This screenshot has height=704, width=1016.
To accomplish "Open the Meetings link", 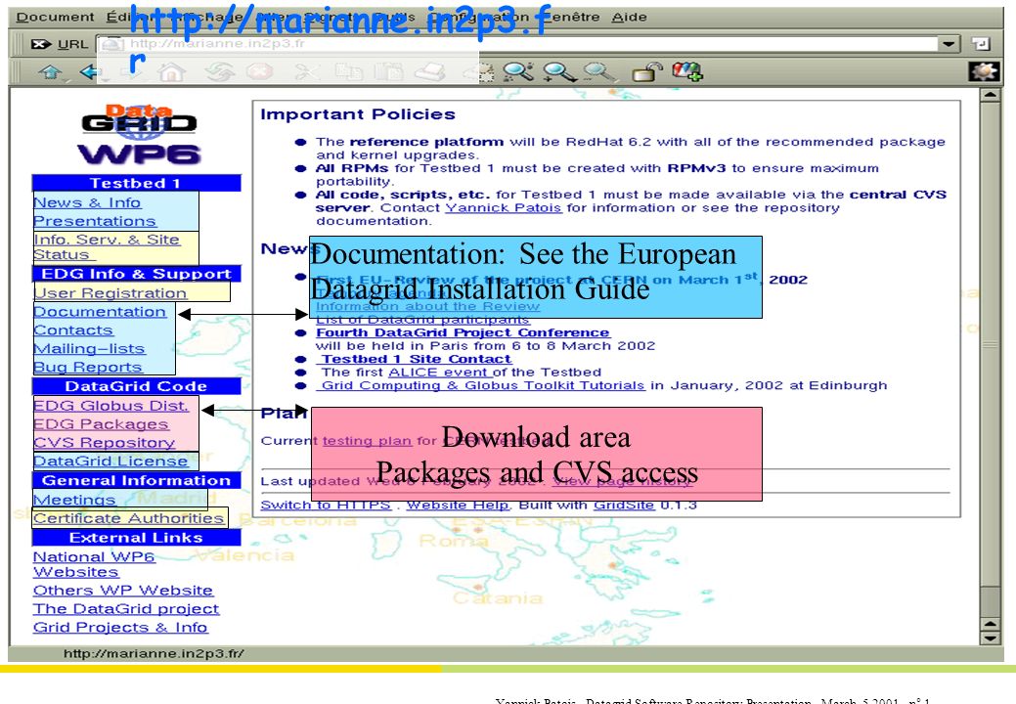I will pos(74,500).
